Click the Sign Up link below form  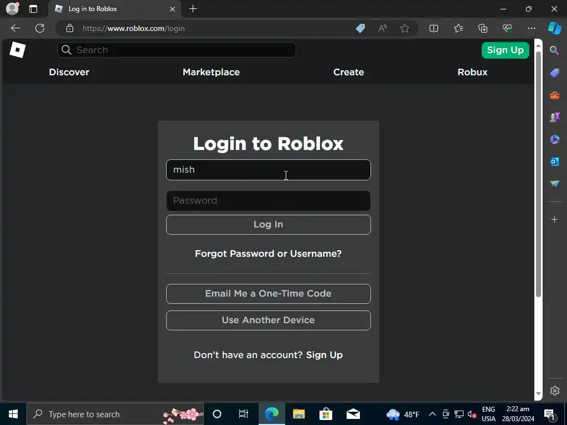(x=324, y=355)
